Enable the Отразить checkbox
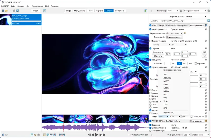 click(x=196, y=63)
